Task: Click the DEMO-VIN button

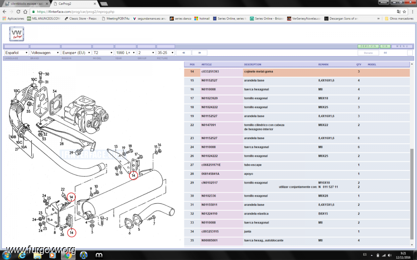Action: click(x=368, y=46)
